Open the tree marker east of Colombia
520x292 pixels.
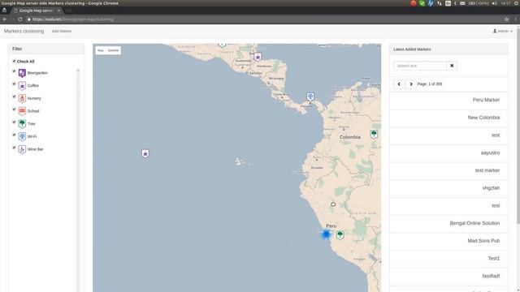click(374, 134)
